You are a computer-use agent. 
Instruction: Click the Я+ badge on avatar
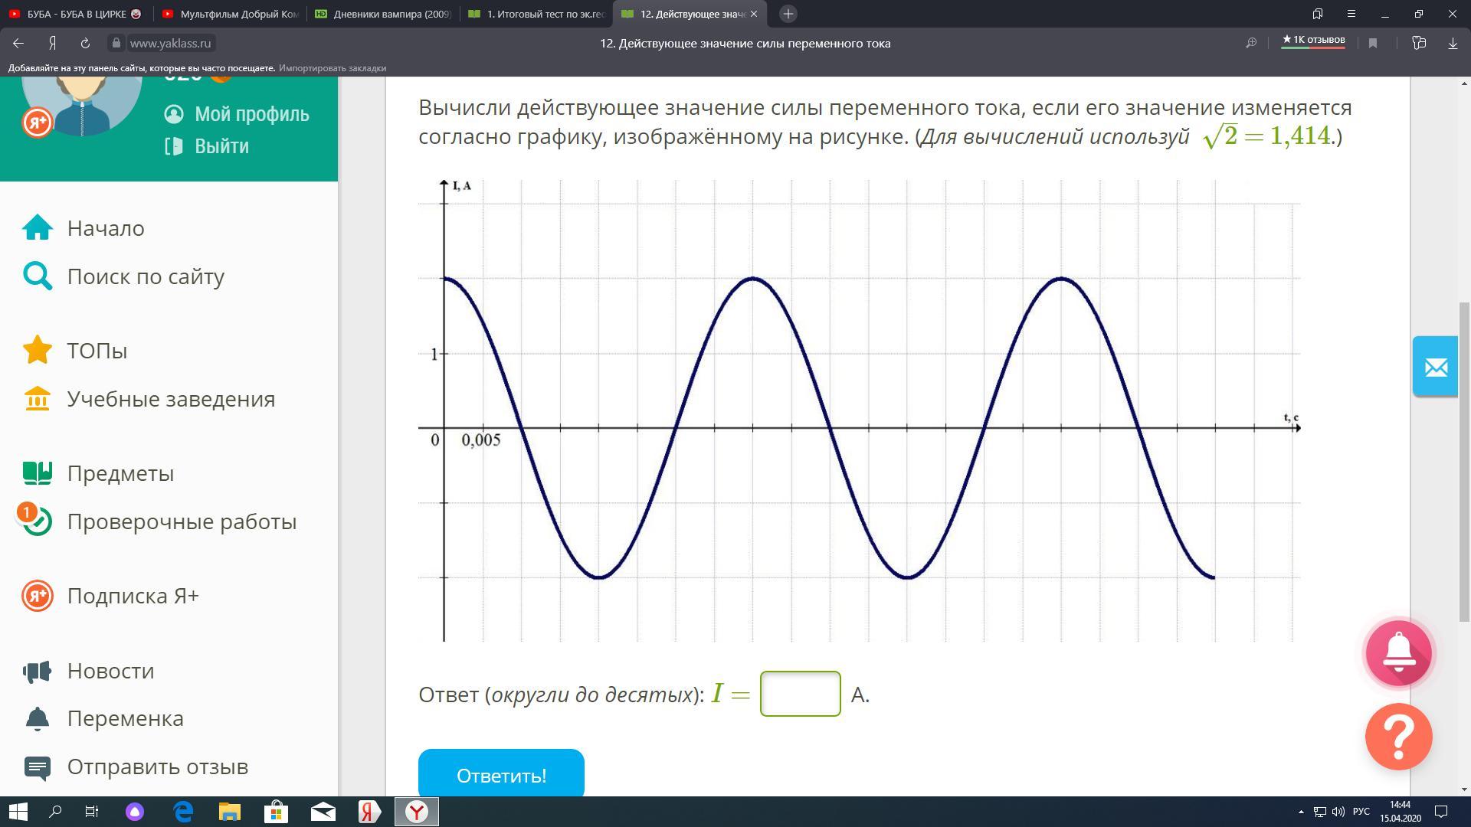pyautogui.click(x=37, y=123)
